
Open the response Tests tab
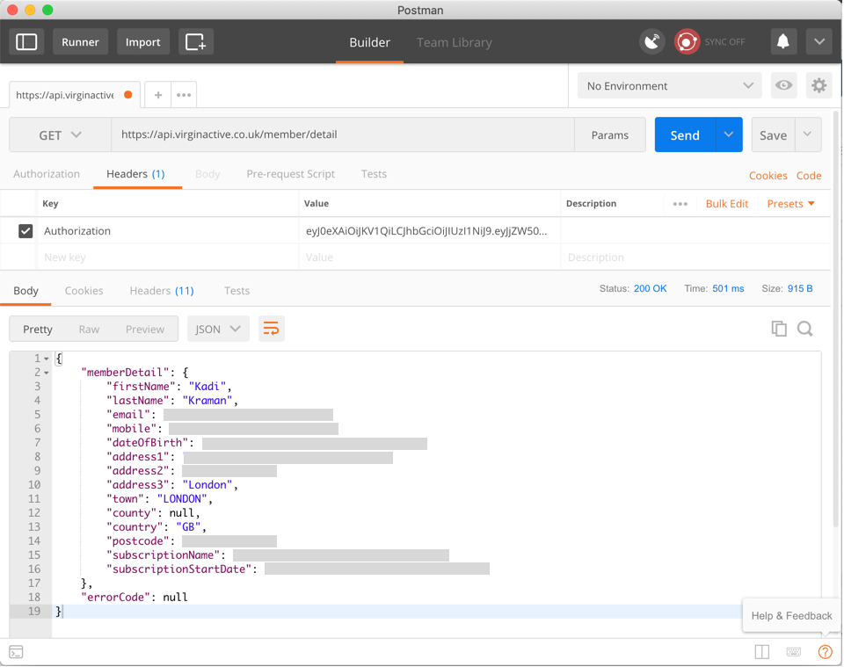tap(236, 291)
